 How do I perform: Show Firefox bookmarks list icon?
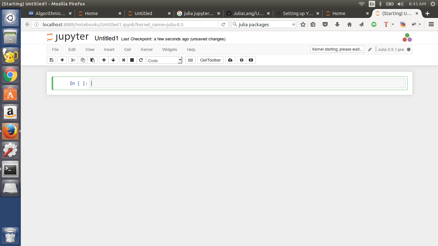pyautogui.click(x=313, y=24)
